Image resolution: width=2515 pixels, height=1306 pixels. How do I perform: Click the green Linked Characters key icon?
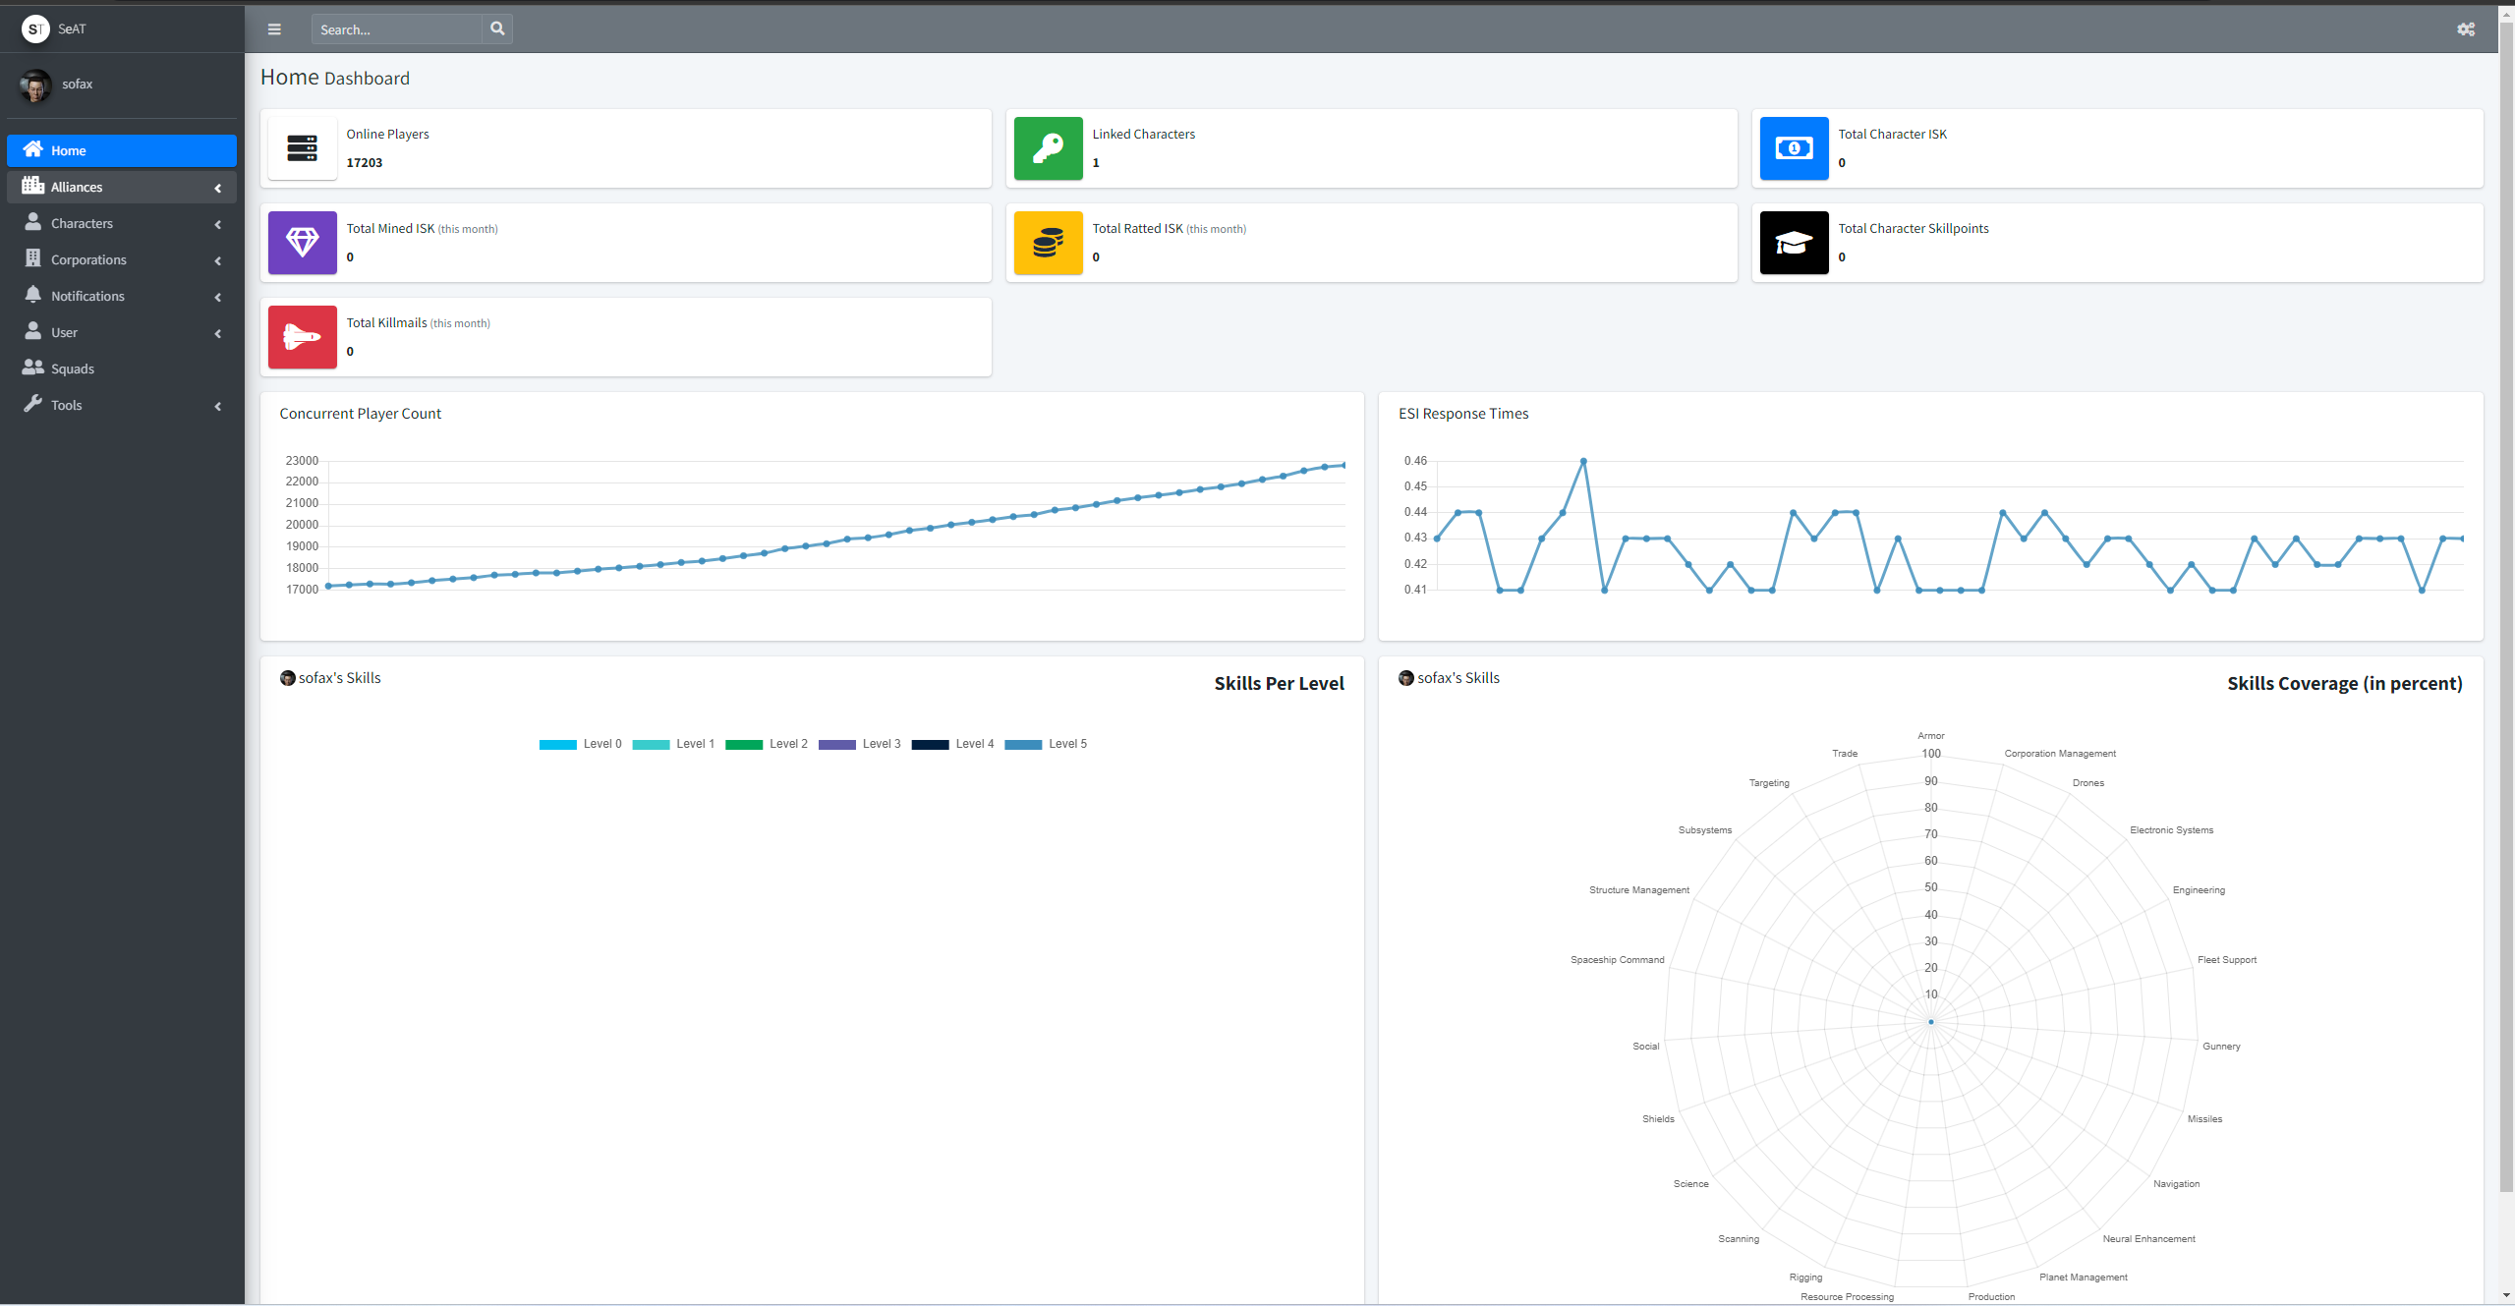click(x=1048, y=148)
